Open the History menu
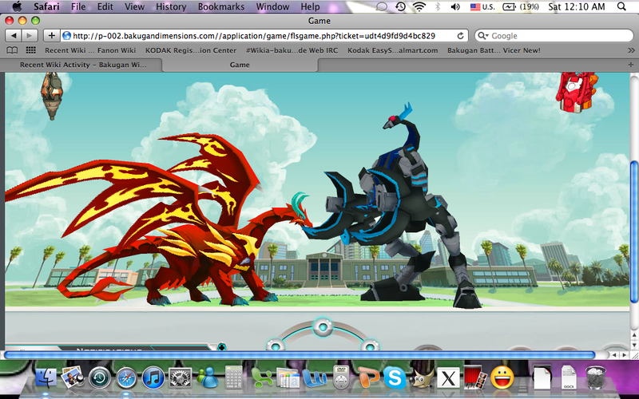The width and height of the screenshot is (639, 399). coord(171,6)
